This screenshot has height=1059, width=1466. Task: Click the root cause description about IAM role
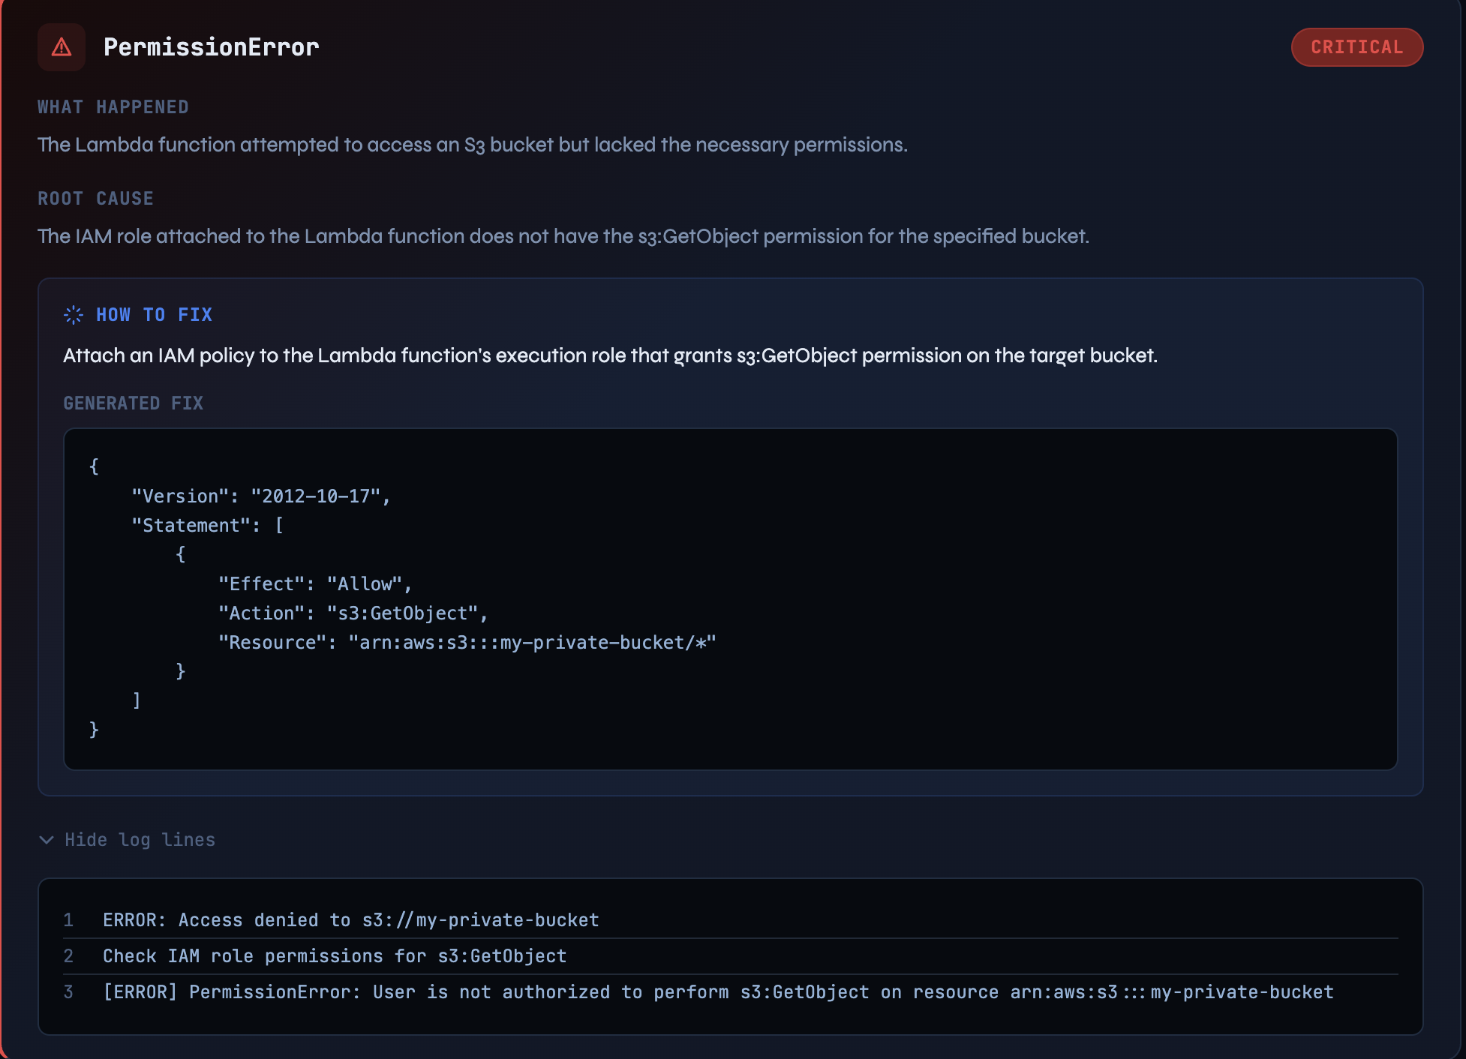click(563, 237)
